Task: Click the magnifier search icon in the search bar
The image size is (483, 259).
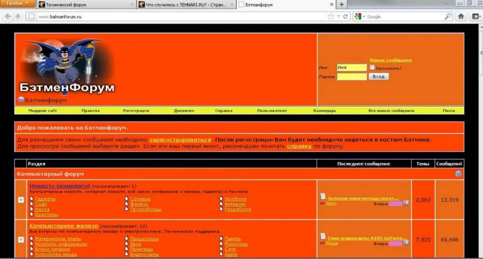Action: tap(448, 17)
